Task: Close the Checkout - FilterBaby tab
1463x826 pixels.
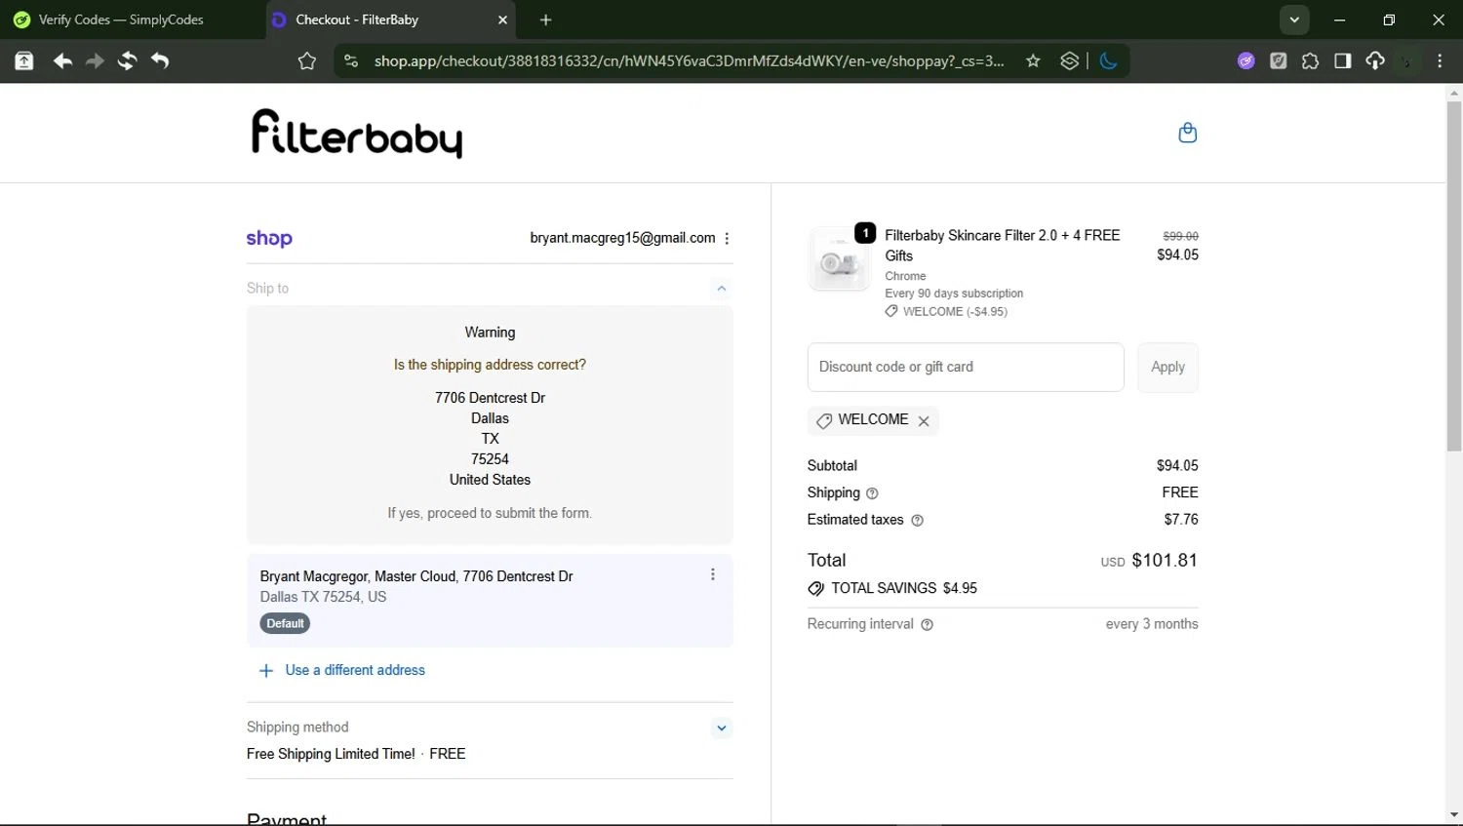Action: coord(502,20)
